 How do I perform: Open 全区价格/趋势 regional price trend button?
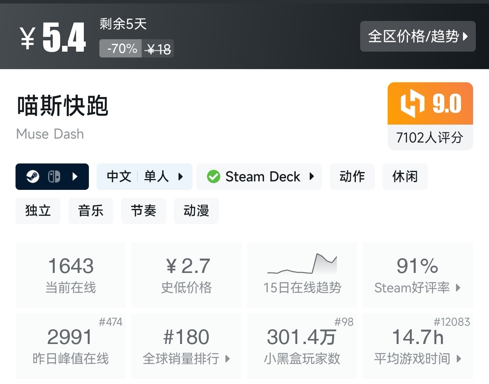click(x=418, y=36)
